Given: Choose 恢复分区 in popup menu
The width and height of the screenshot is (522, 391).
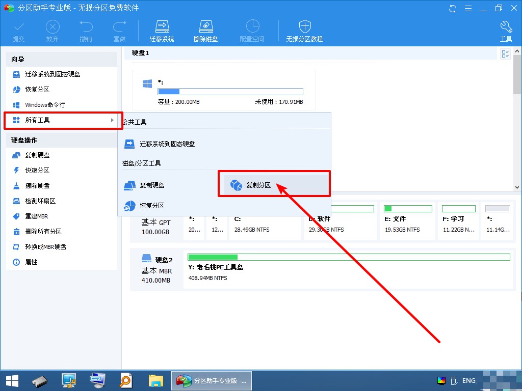Looking at the screenshot, I should pos(144,206).
